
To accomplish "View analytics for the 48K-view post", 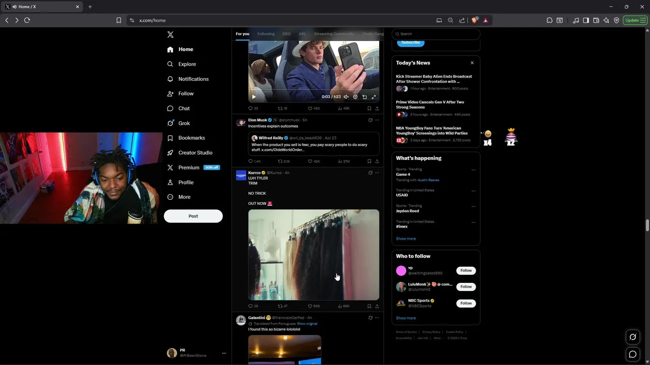I will (x=344, y=108).
